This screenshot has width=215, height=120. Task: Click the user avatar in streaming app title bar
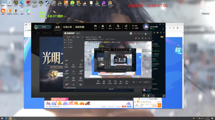131,33
